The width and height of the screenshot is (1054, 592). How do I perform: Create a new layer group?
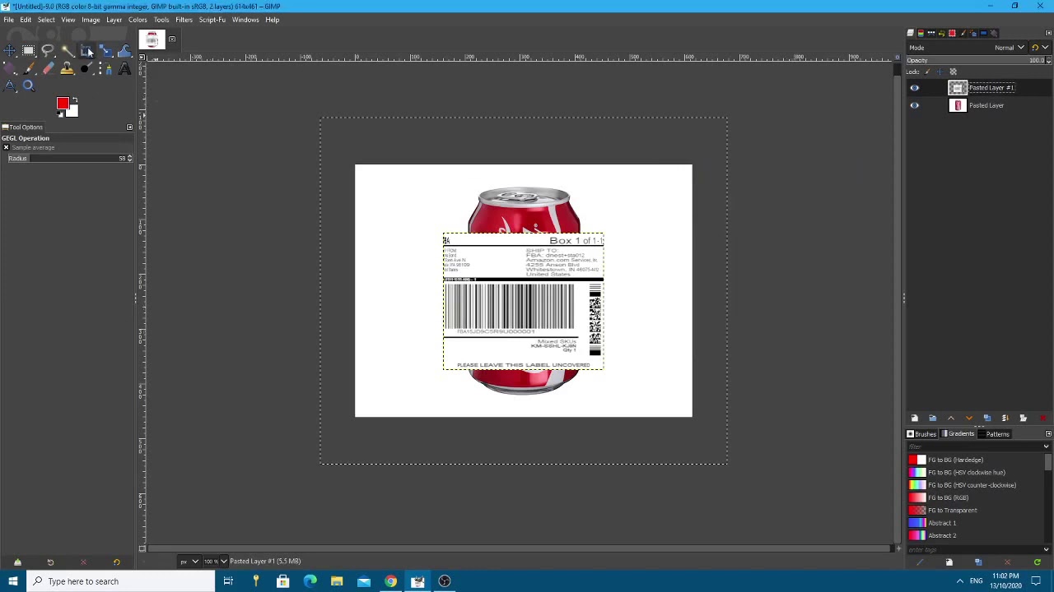pos(932,419)
